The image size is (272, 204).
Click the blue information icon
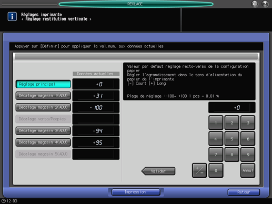[12, 16]
